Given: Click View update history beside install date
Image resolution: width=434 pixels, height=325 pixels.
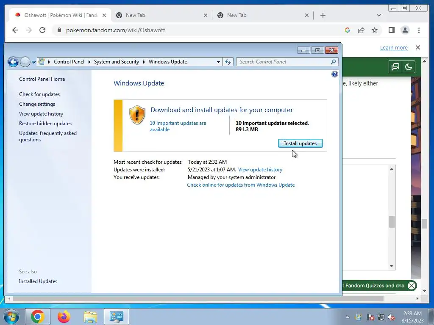Looking at the screenshot, I should coord(260,170).
